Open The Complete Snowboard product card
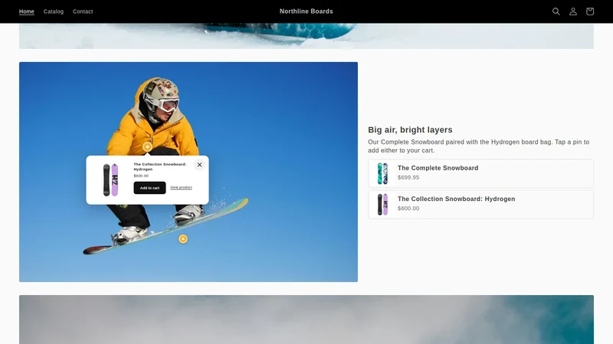Image resolution: width=613 pixels, height=344 pixels. coord(480,174)
